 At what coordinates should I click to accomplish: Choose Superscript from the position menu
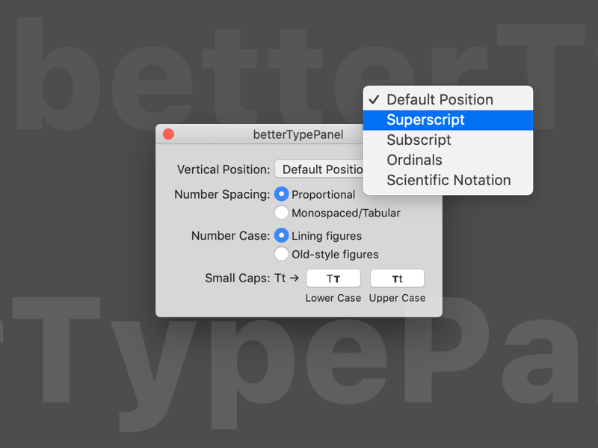[448, 120]
